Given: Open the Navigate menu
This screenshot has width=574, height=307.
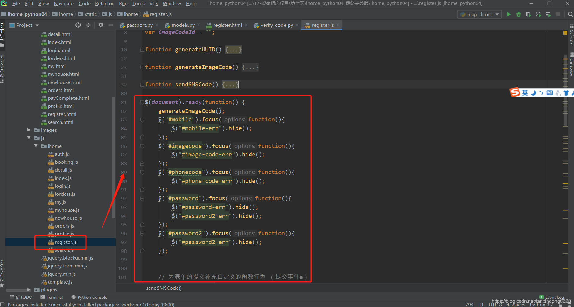Looking at the screenshot, I should click(64, 4).
